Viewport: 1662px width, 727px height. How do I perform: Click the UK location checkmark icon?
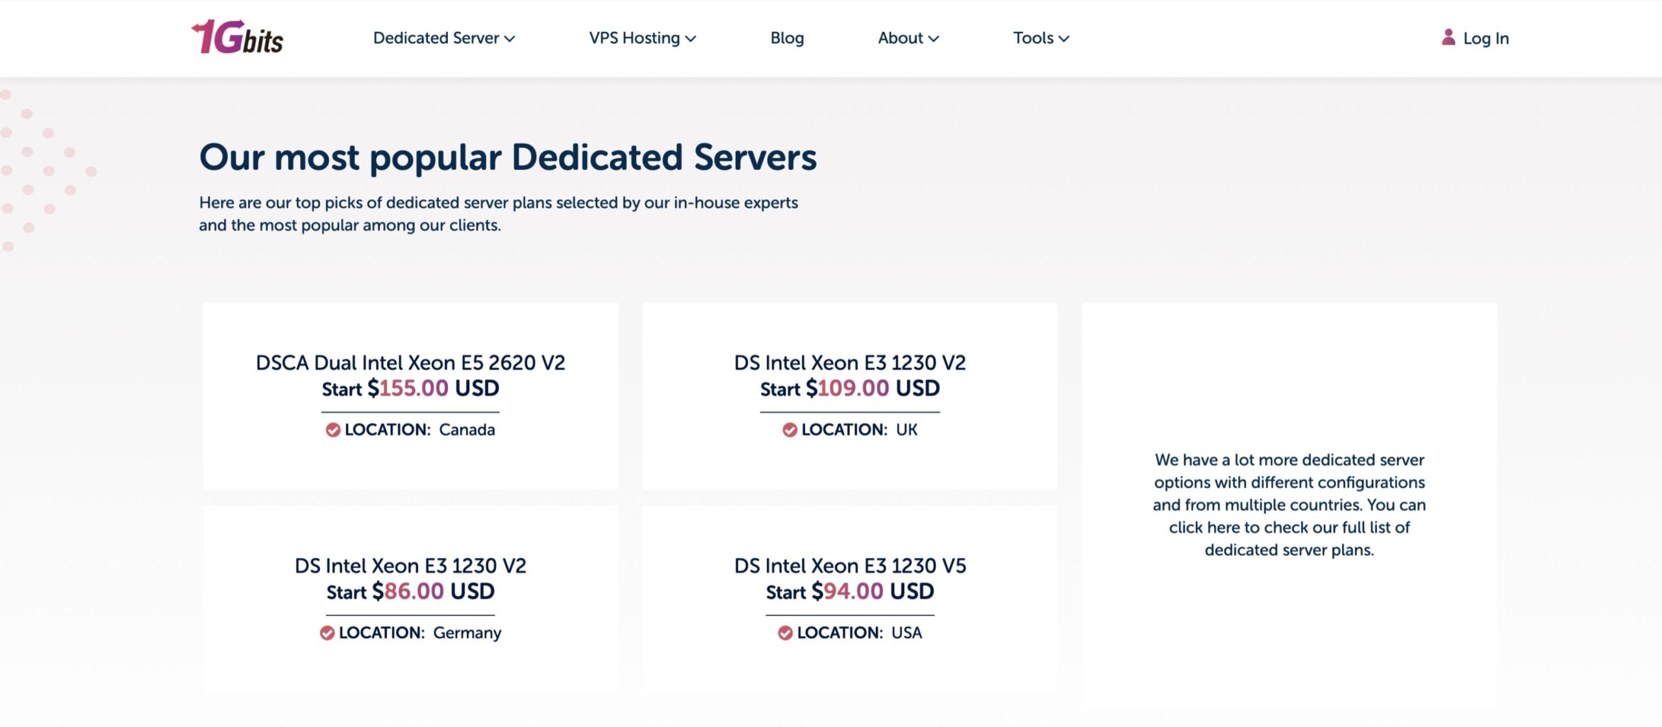click(x=789, y=430)
